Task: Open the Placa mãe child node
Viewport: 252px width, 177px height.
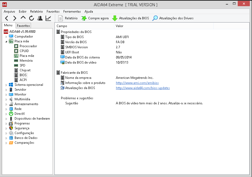Action: click(27, 56)
